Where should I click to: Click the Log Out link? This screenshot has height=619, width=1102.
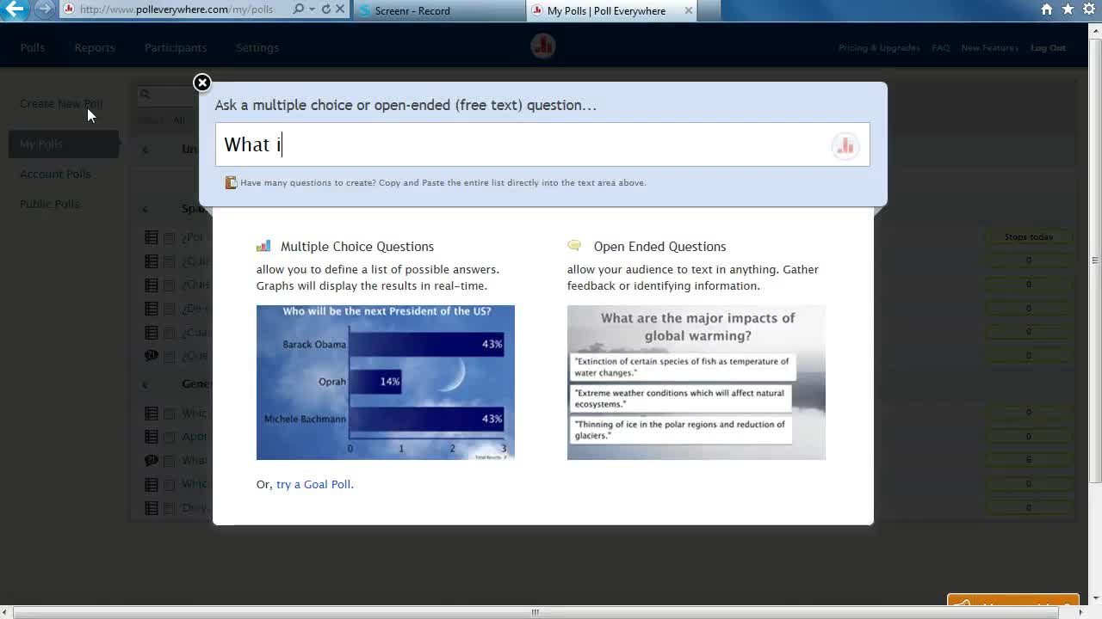(1049, 48)
